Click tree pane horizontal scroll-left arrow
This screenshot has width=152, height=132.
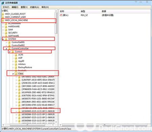[x=3, y=125]
